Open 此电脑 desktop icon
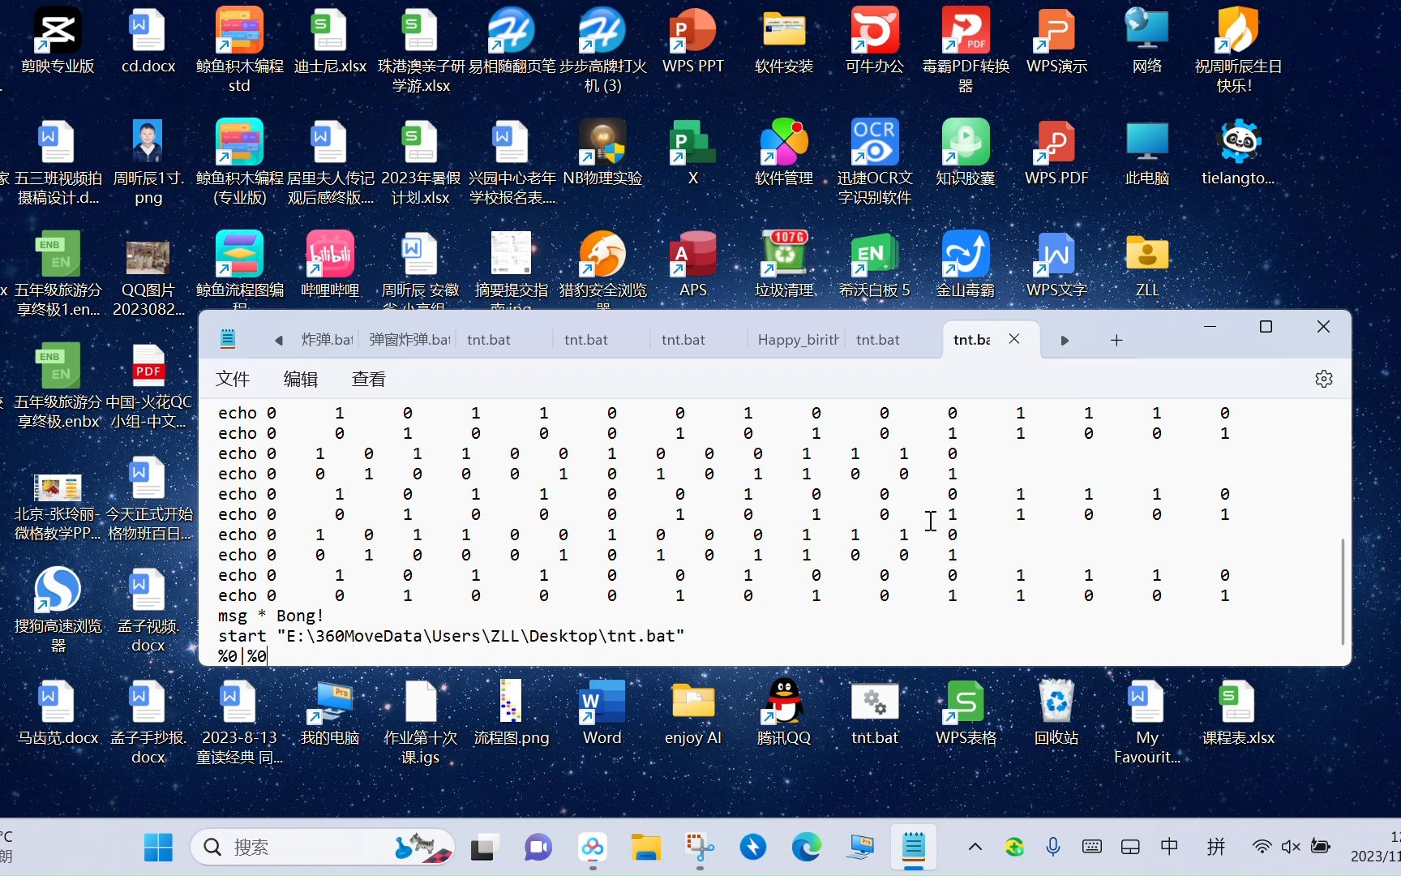This screenshot has width=1401, height=876. [x=1147, y=152]
